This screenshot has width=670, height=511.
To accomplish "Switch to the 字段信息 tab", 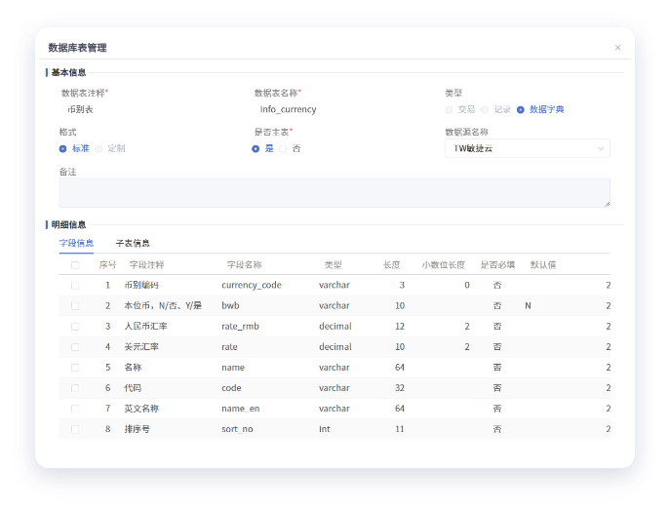I will coord(76,243).
